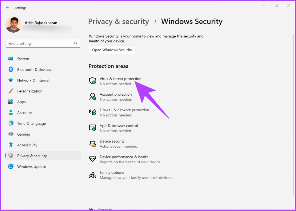Screen dimensions: 296x211
Task: Click the Find a setting search box
Action: [40, 44]
